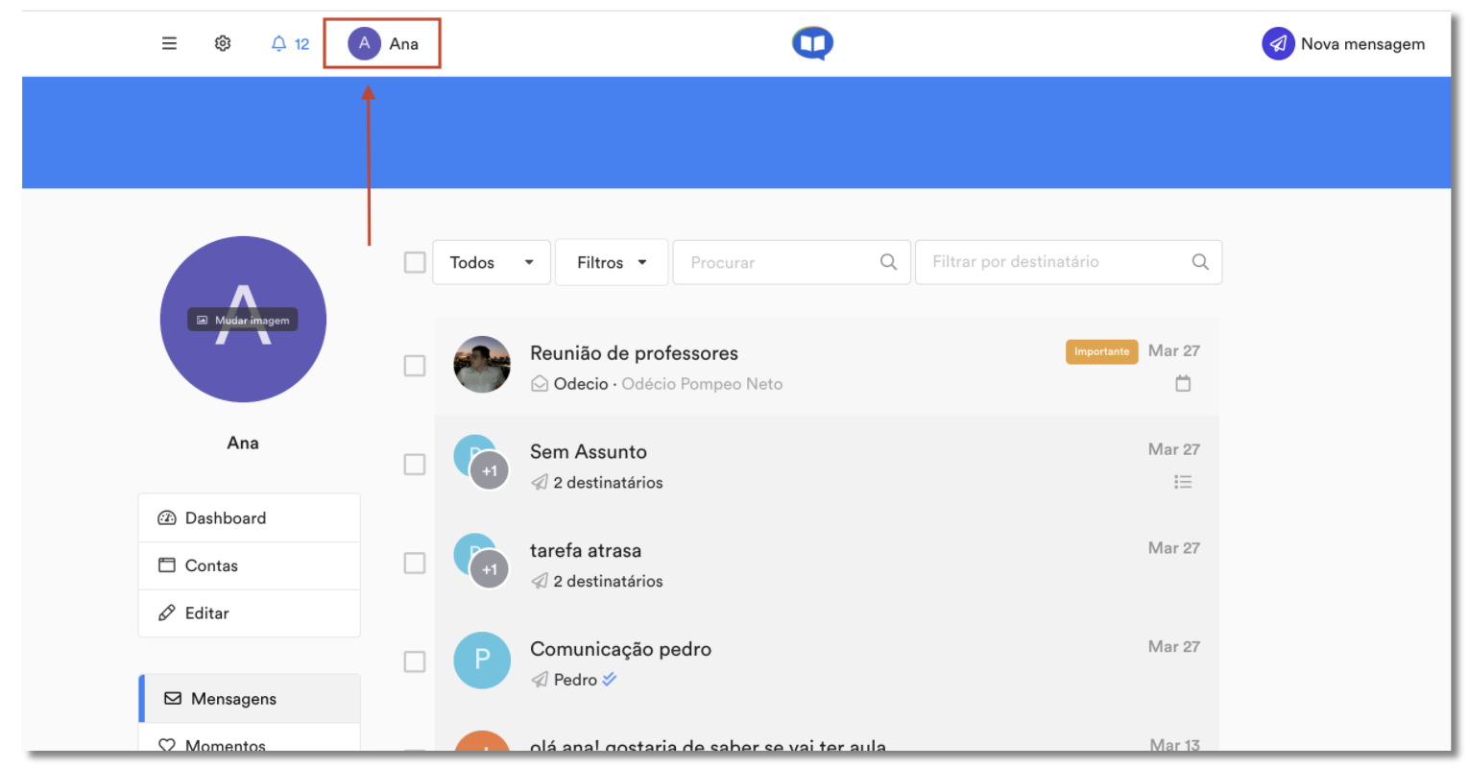Screen dimensions: 1469x768
Task: Click magnifier in Filtrar por destinatário field
Action: [x=1200, y=262]
